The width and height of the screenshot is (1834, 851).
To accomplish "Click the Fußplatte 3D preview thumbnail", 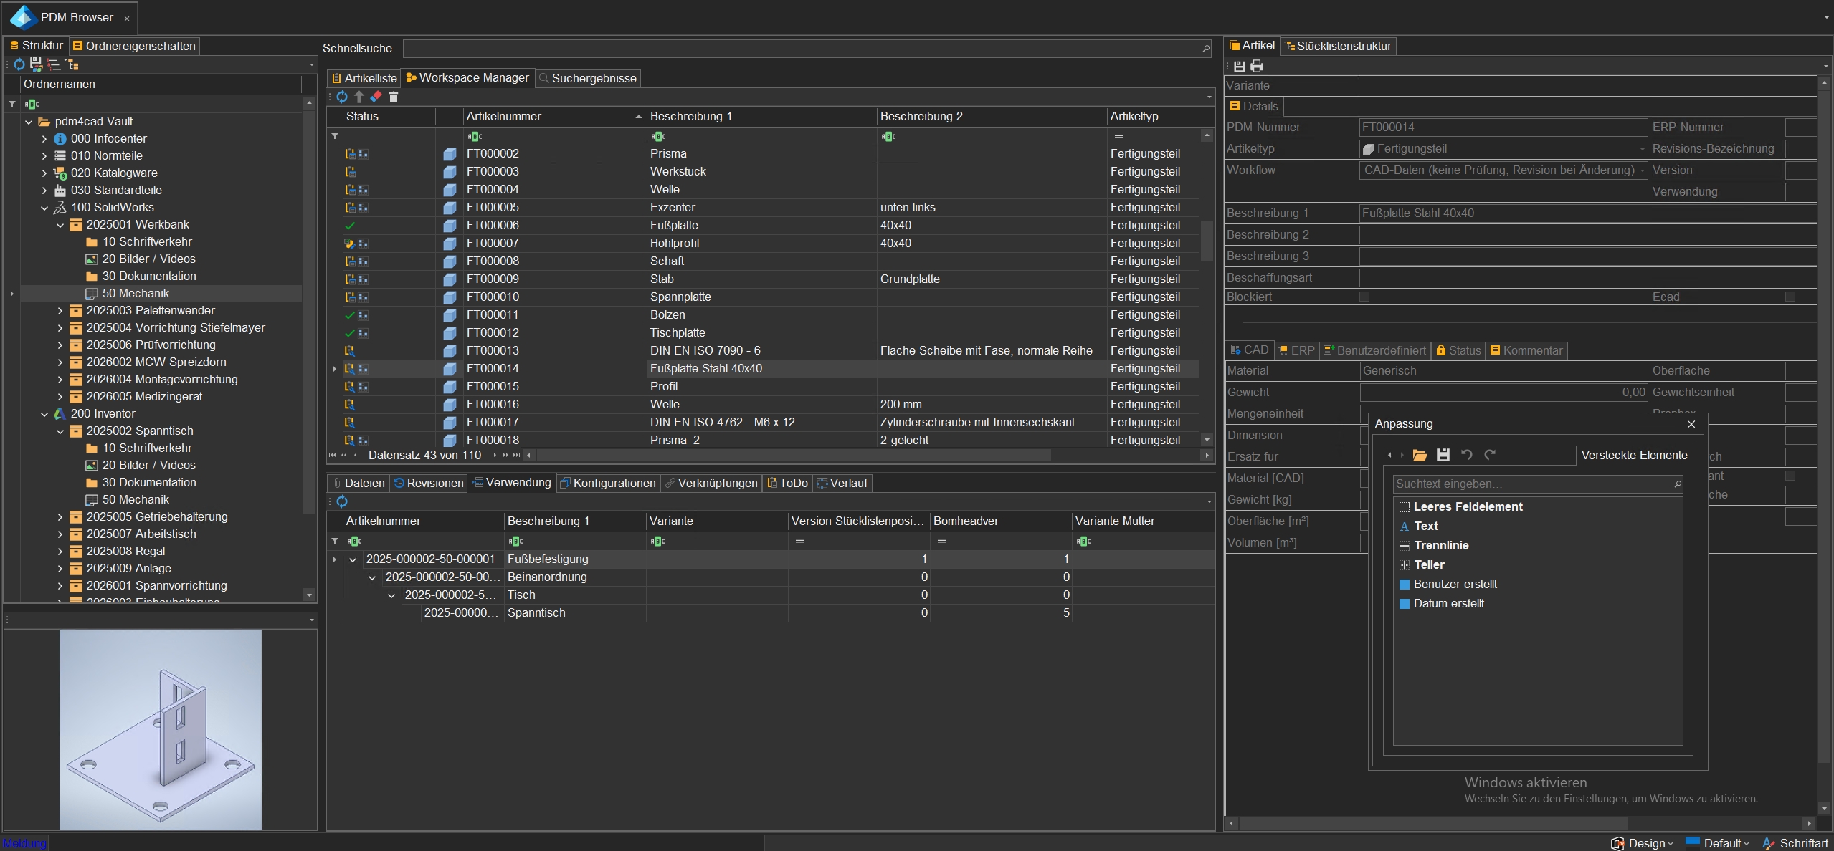I will (161, 729).
